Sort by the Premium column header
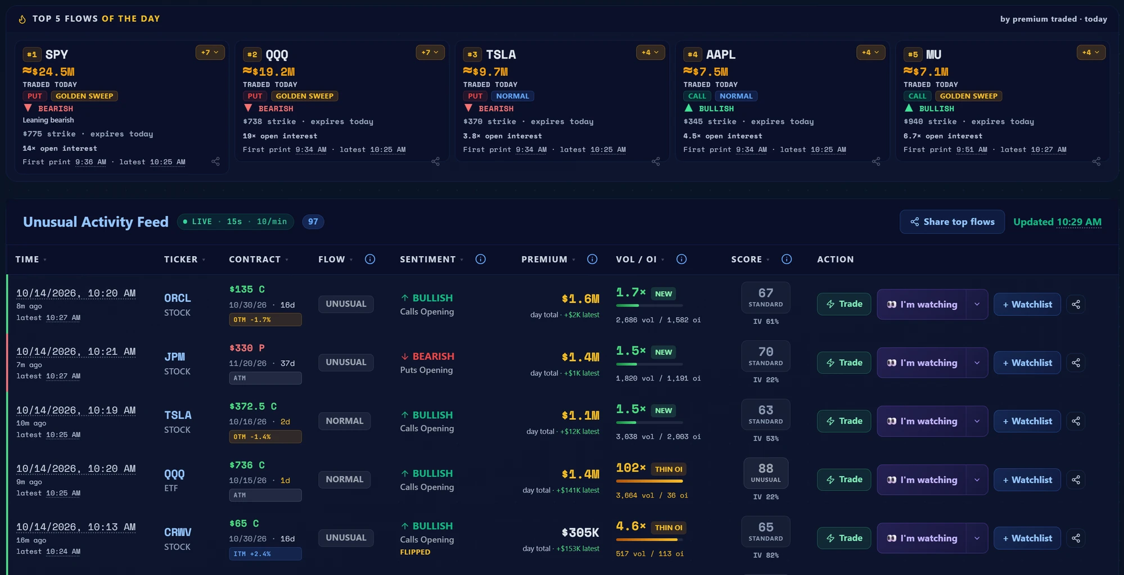This screenshot has height=575, width=1124. (548, 259)
